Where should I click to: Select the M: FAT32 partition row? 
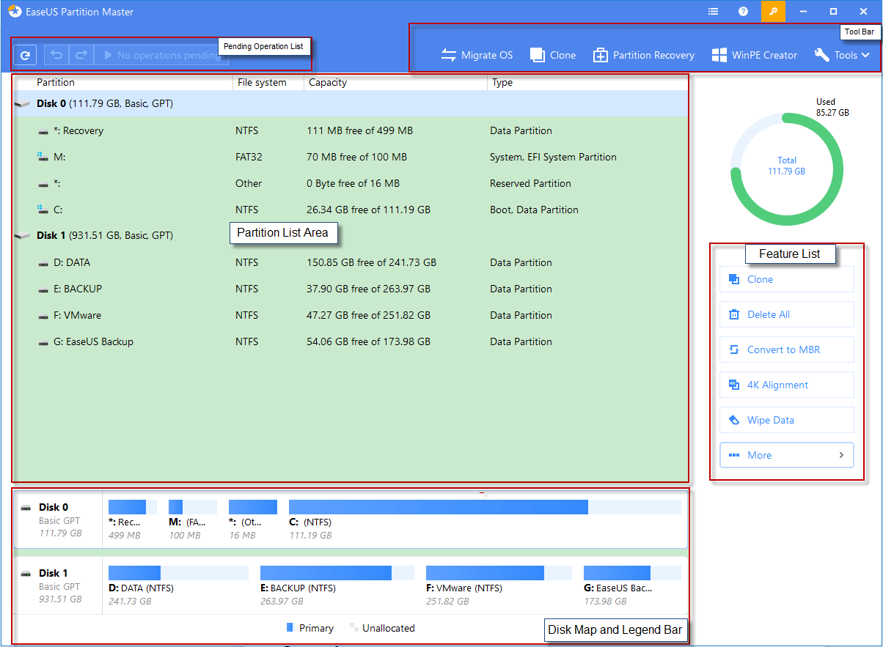(x=351, y=157)
